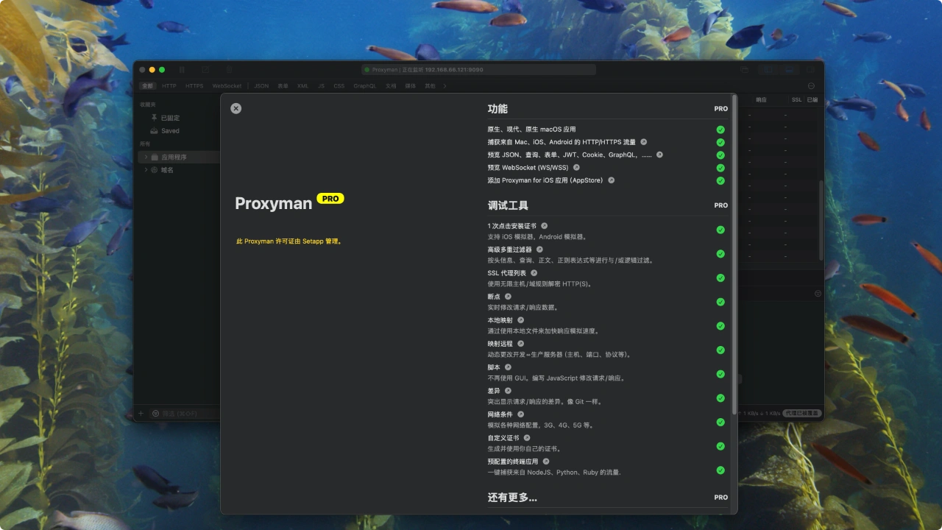Click the green check for 断点
The height and width of the screenshot is (530, 942).
click(720, 302)
